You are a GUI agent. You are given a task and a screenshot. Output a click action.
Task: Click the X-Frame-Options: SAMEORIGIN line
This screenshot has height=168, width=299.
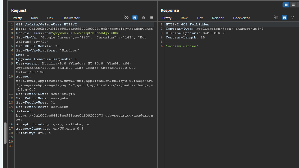click(195, 33)
